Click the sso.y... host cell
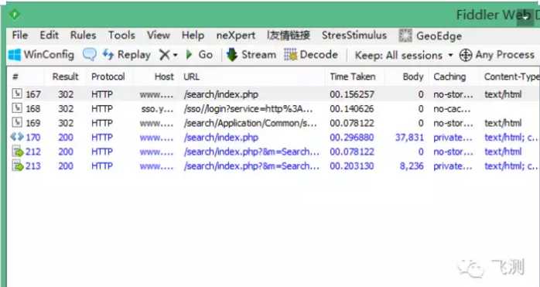Screen dimensions: 540x287 157,109
